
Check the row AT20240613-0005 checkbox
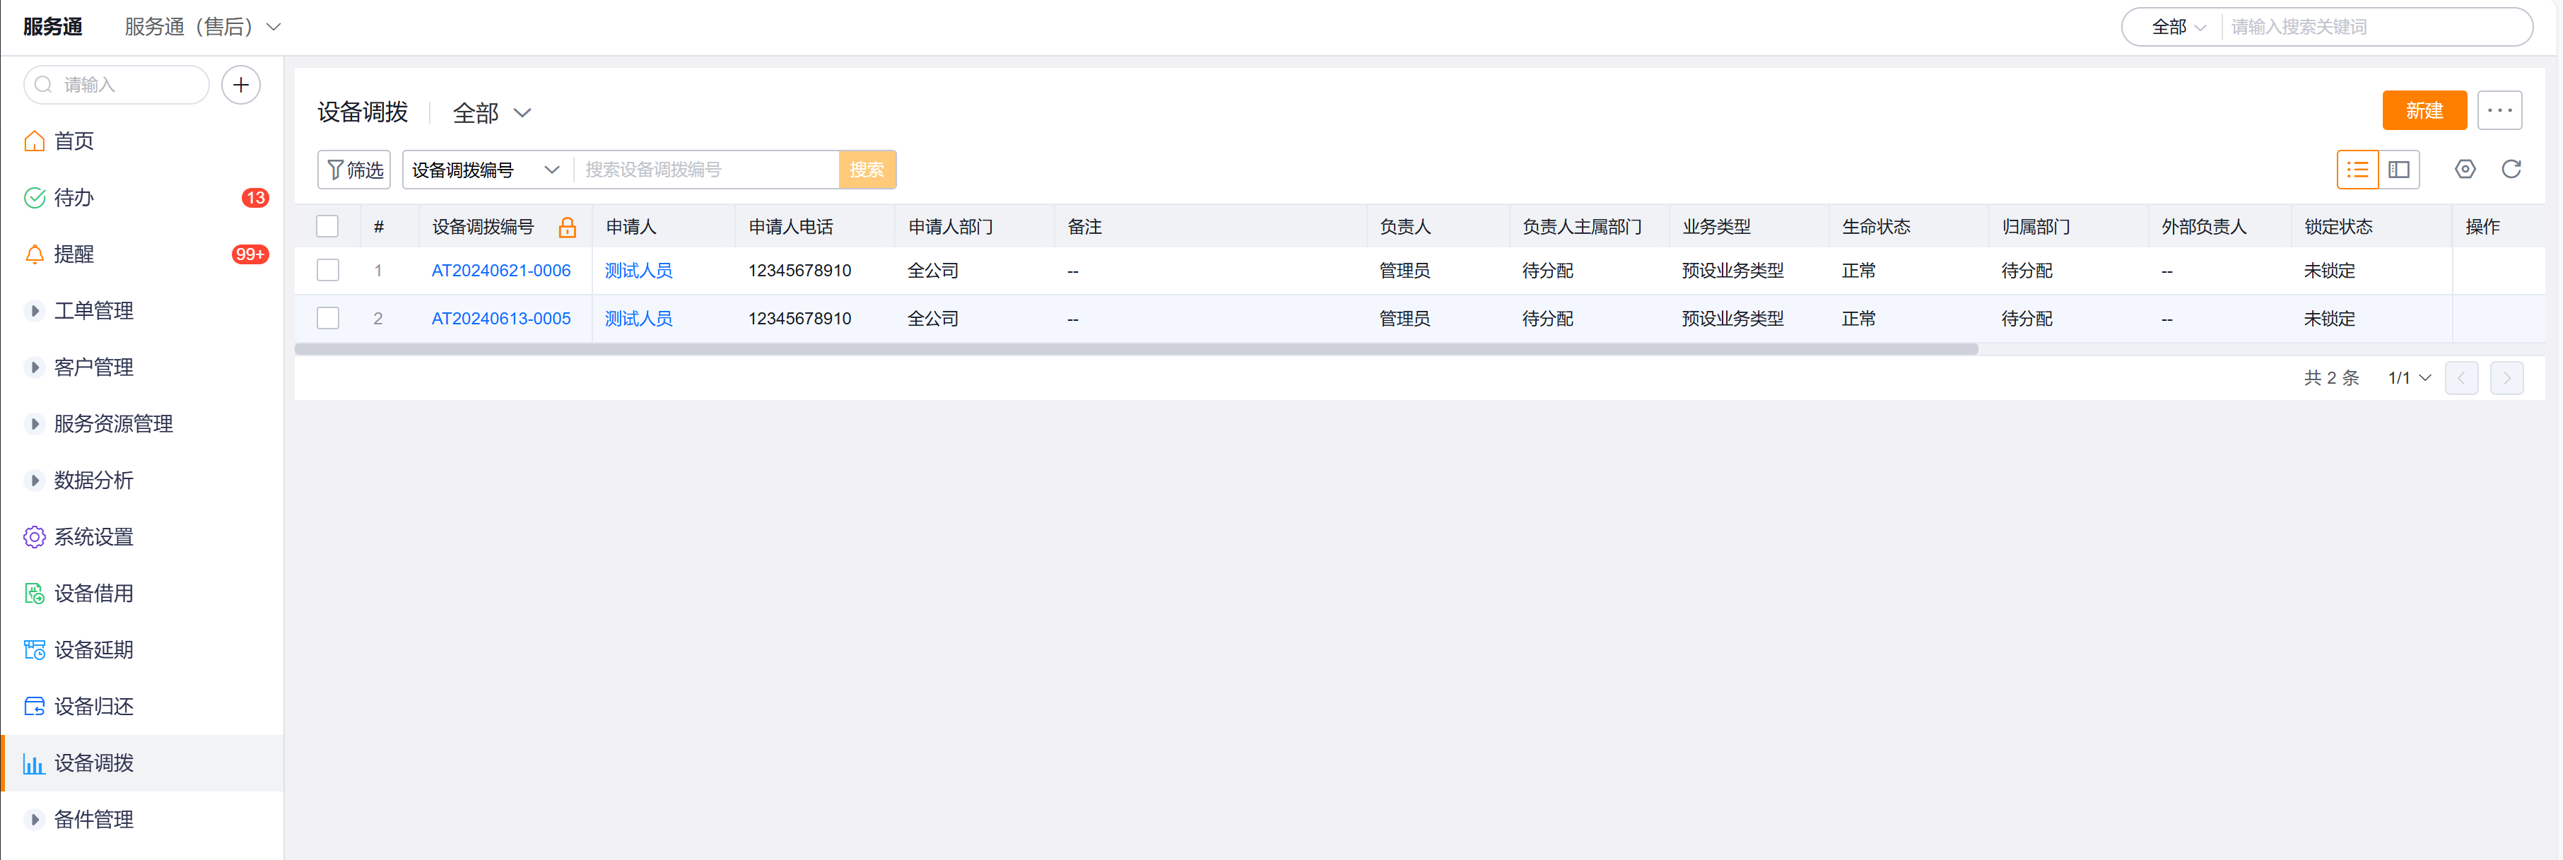pos(327,319)
